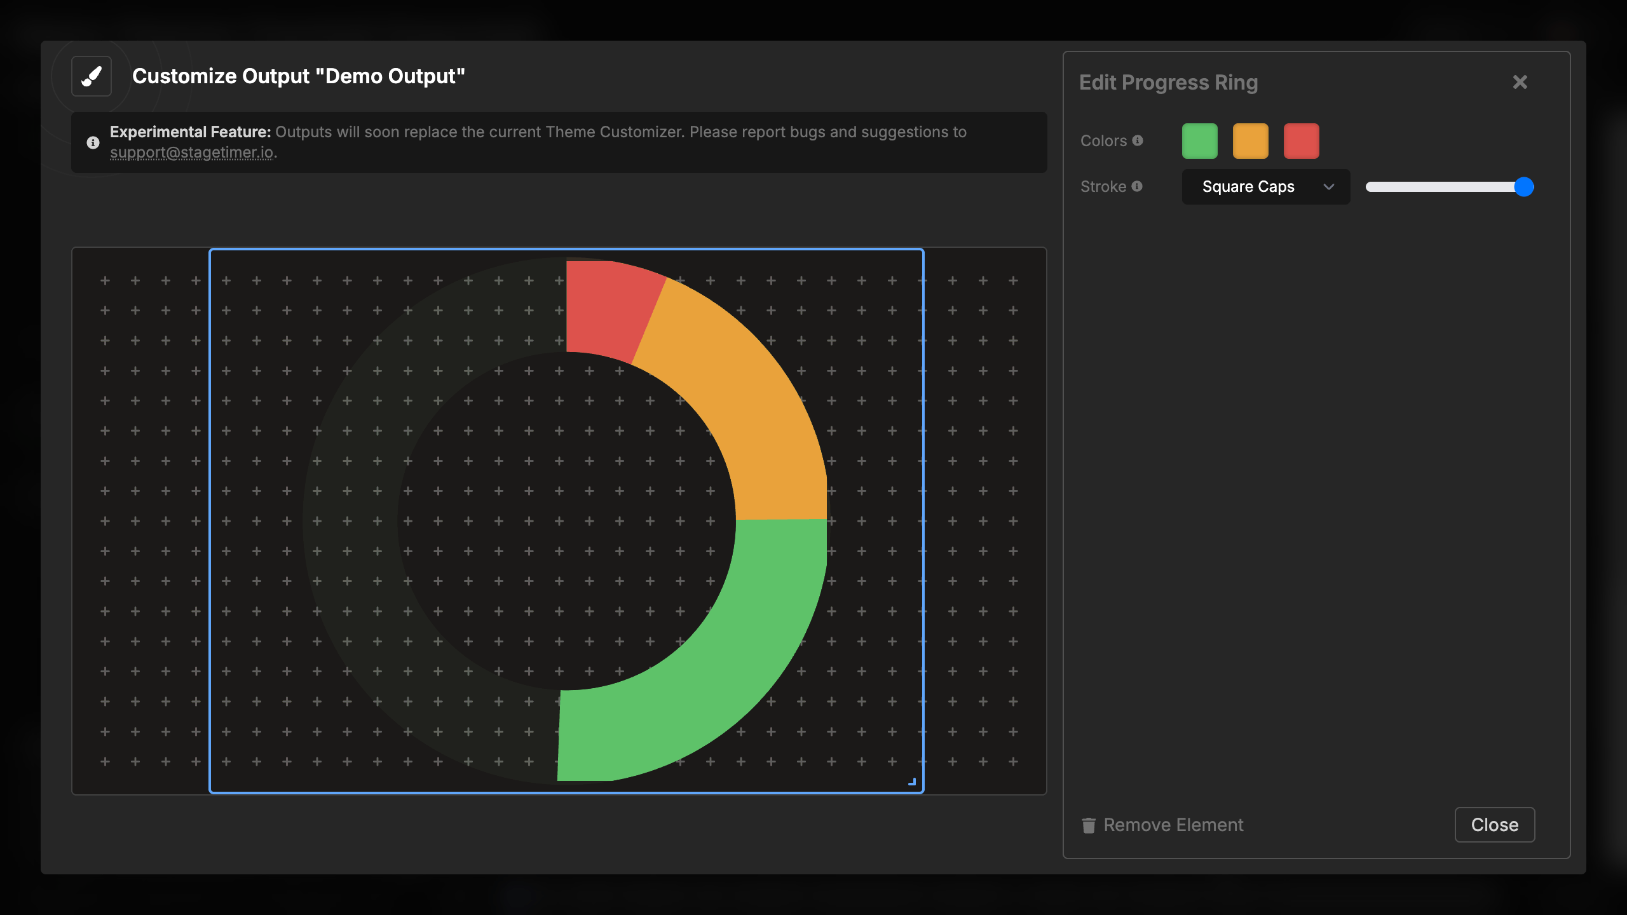
Task: Click the paintbrush customize icon
Action: (92, 76)
